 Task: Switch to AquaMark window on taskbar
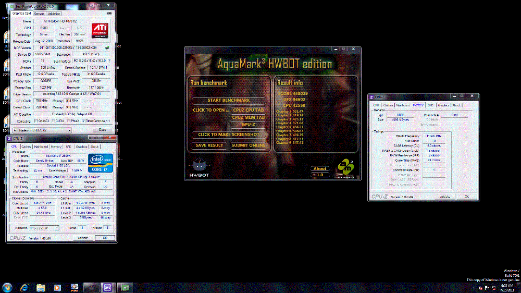91,288
